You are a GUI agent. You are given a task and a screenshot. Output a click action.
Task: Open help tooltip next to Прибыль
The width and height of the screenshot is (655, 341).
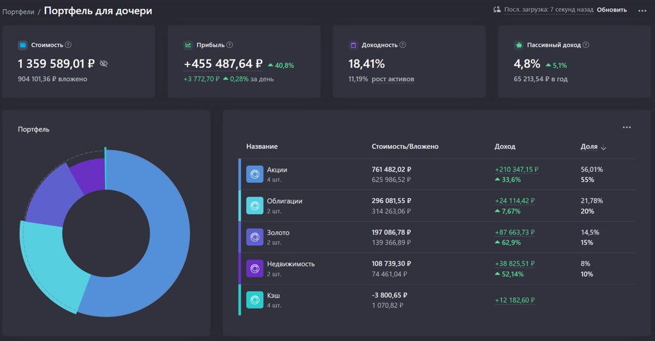click(x=230, y=45)
